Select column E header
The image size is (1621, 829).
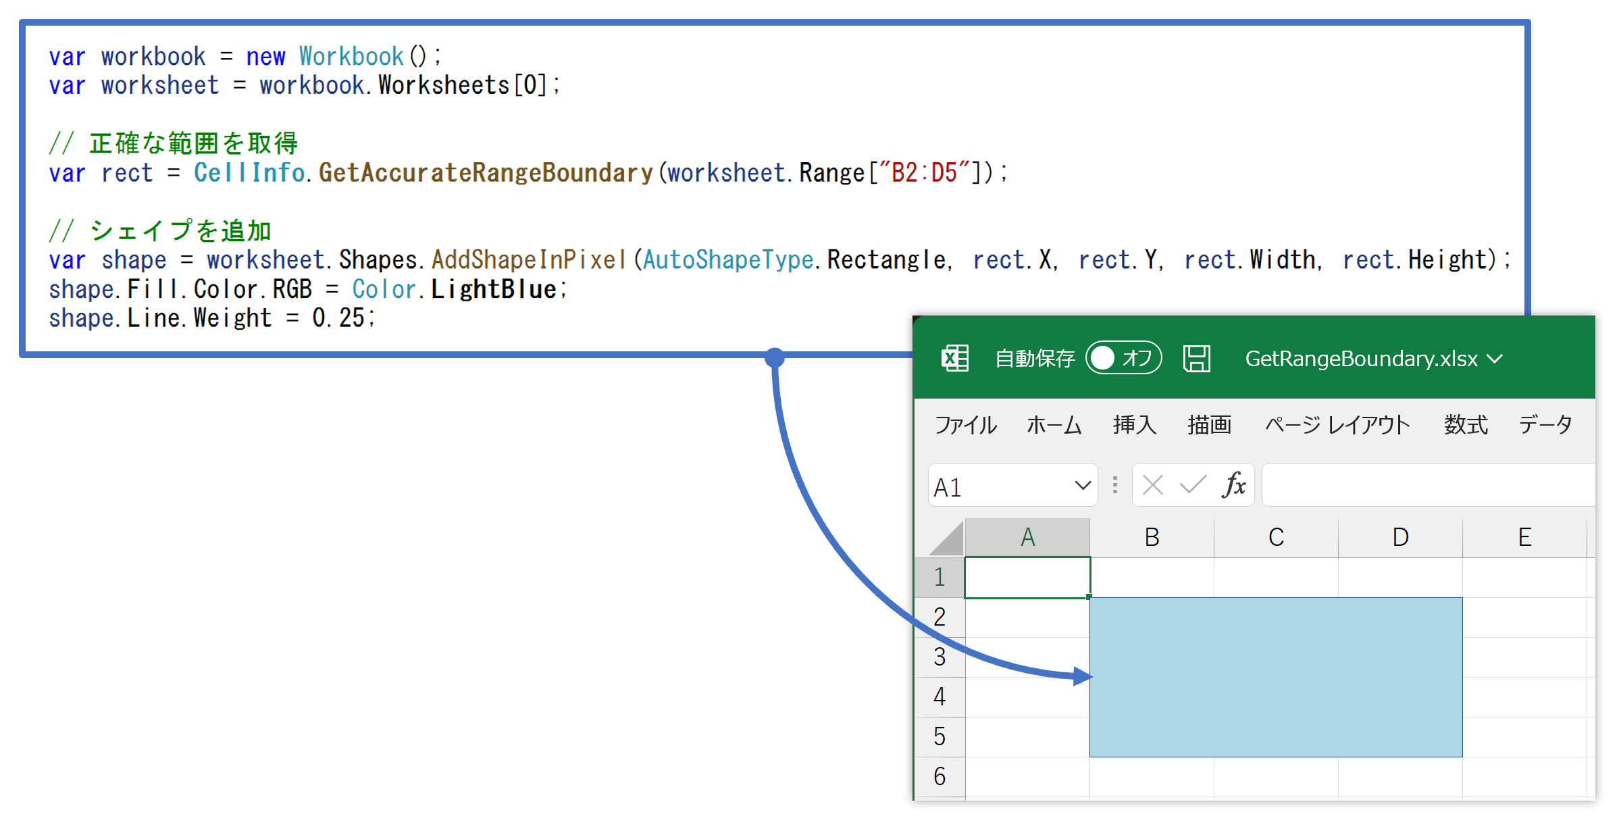coord(1524,538)
